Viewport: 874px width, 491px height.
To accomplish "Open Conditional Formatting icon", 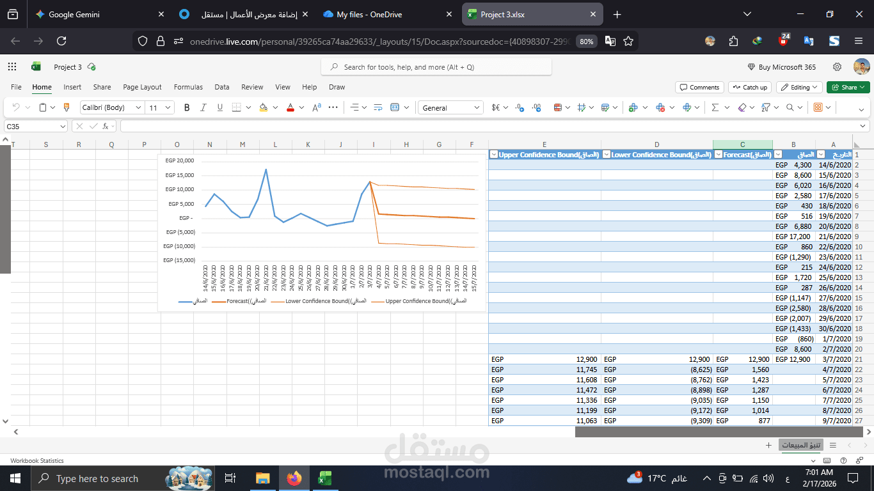I will 558,107.
